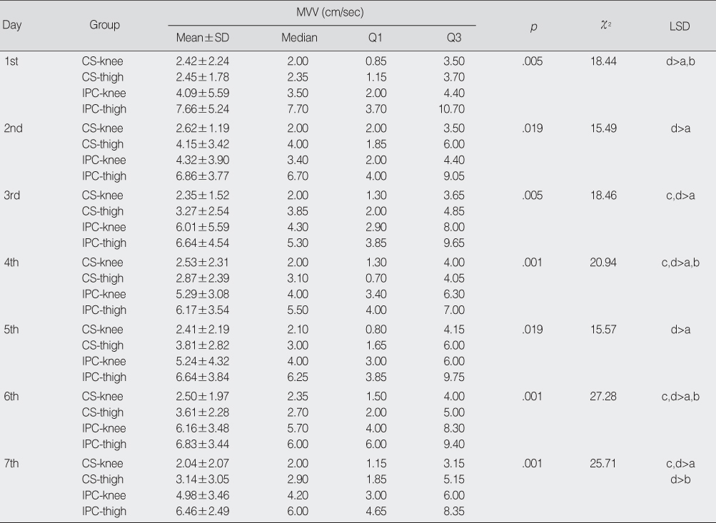Select the 4th day row label

point(11,263)
